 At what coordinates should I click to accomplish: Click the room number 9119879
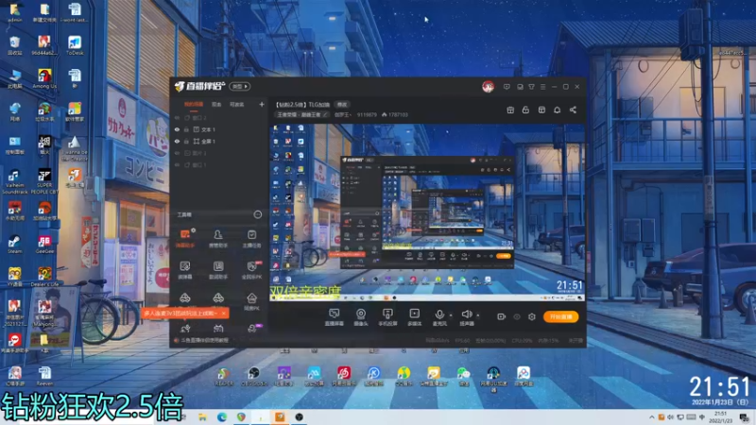367,114
